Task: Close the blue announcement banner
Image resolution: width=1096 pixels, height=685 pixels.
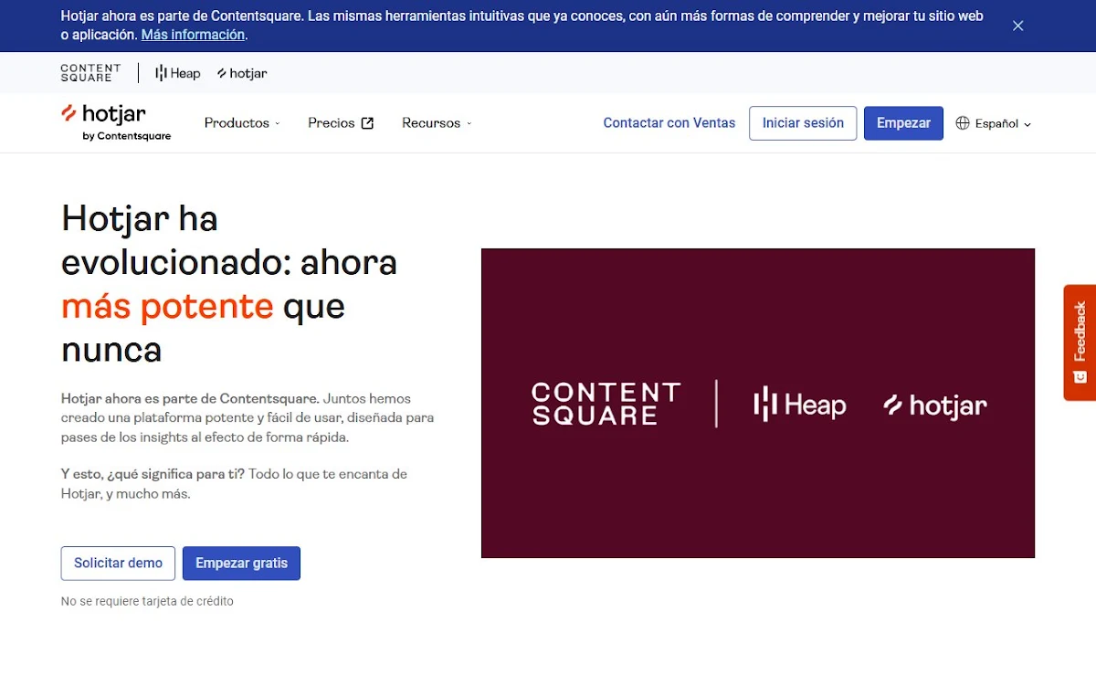Action: click(1017, 26)
